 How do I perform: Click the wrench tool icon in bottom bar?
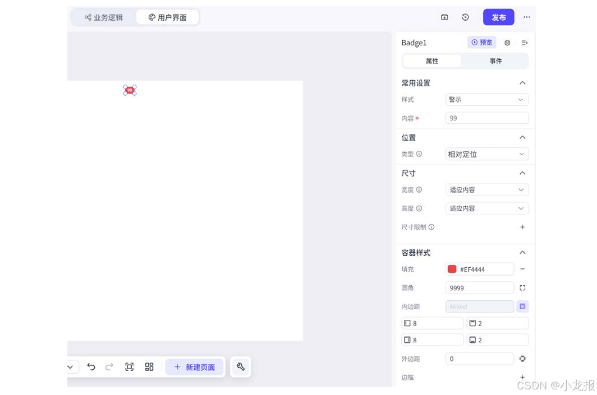pyautogui.click(x=240, y=367)
